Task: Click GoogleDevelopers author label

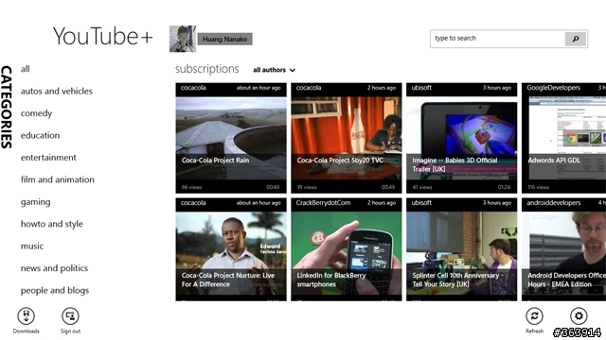Action: [x=553, y=88]
